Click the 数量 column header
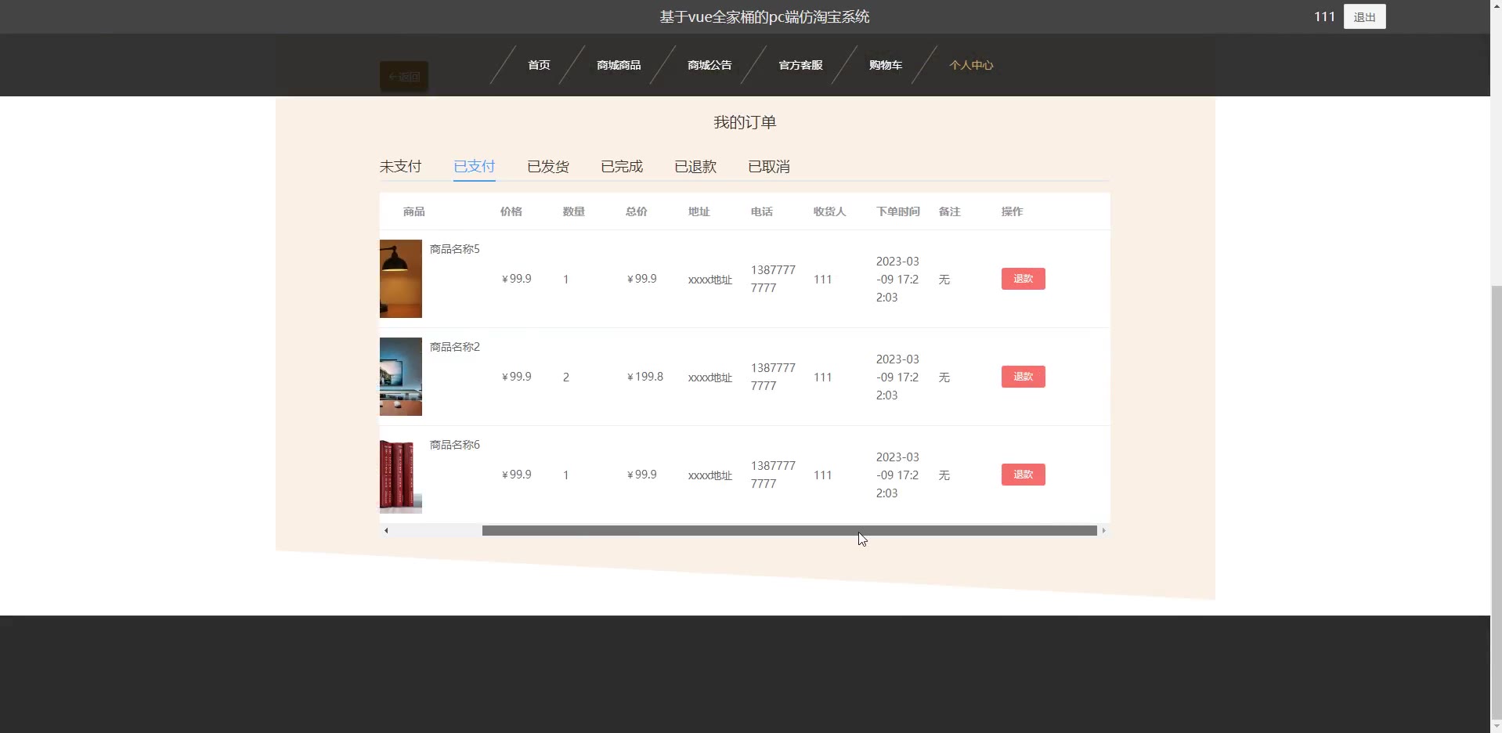Screen dimensions: 1502x733 pos(574,211)
